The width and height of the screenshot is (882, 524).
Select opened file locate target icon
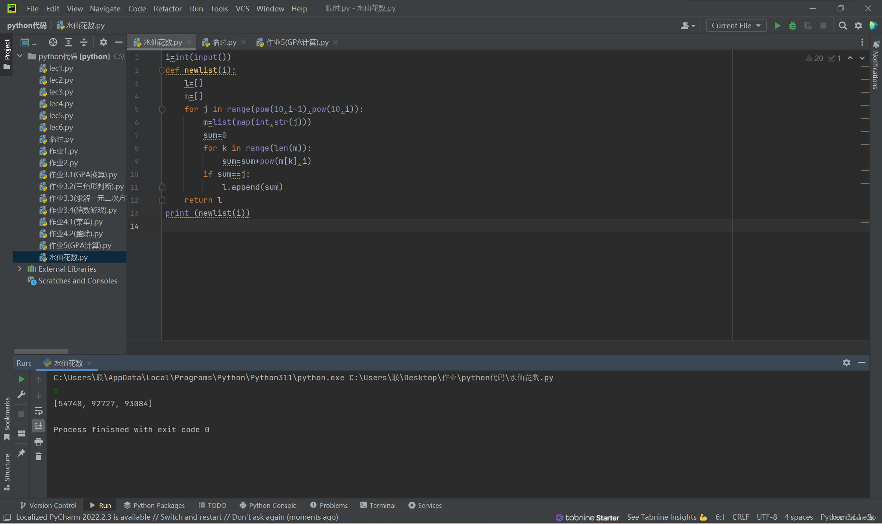(53, 42)
